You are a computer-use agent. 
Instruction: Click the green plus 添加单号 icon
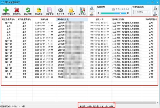(x=6, y=11)
